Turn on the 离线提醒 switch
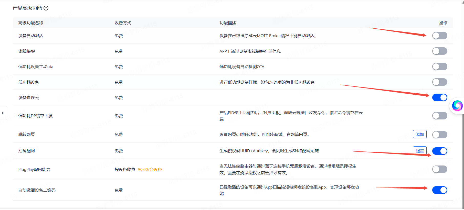The image size is (464, 210). [x=439, y=51]
